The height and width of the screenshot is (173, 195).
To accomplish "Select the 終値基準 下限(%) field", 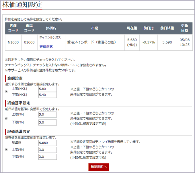I will pyautogui.click(x=48, y=122).
